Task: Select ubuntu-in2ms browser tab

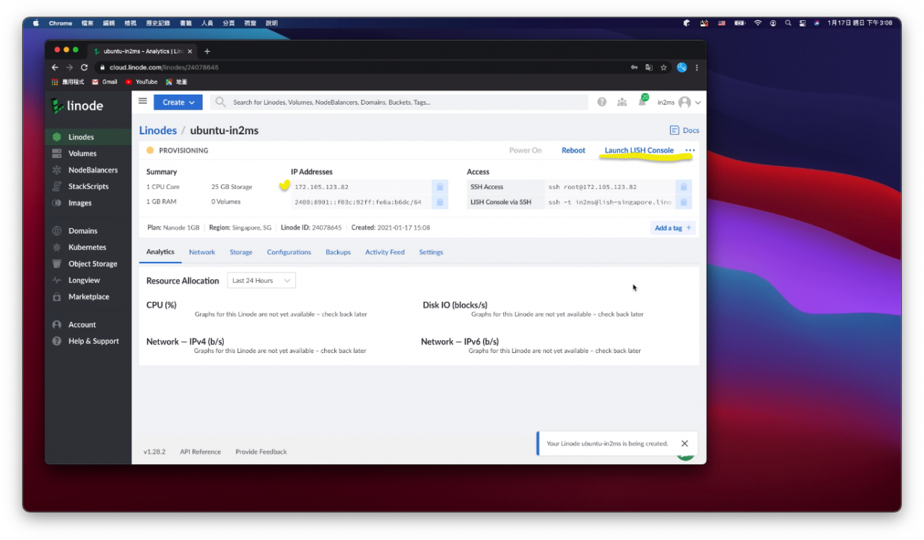Action: point(143,51)
